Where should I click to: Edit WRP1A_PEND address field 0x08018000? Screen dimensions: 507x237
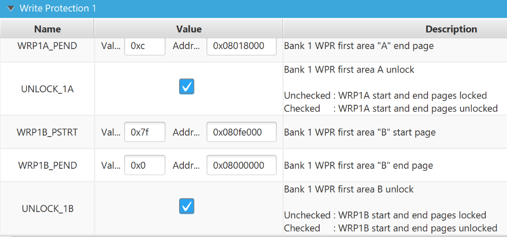click(242, 46)
